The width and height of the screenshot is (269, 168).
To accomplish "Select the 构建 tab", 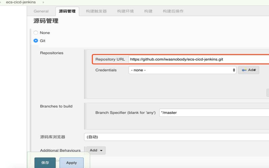I will pos(148,11).
